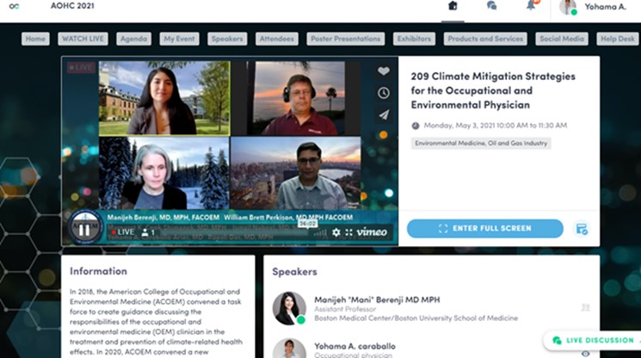Open the Attendees tab
This screenshot has height=358, width=641.
[277, 39]
